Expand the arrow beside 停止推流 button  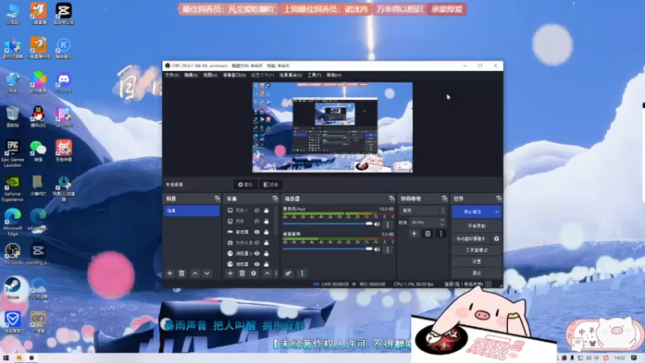[x=497, y=212]
